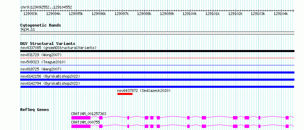Click the blue bar under nsv6142156
Viewport: 304px width, 130px height.
[157, 80]
